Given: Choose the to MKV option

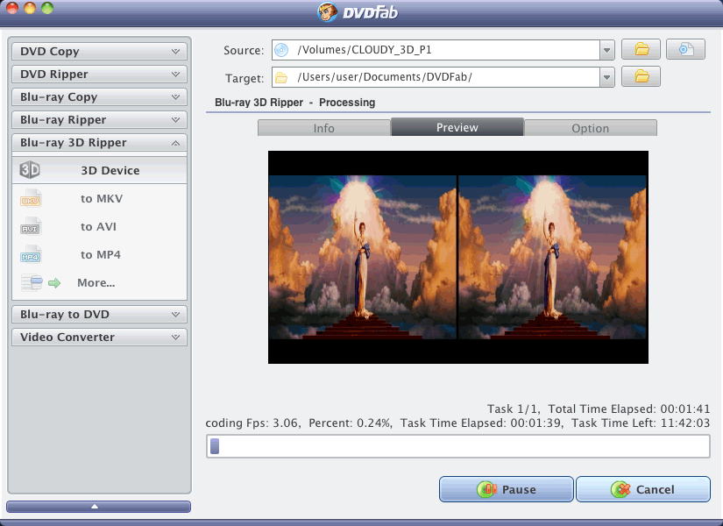Looking at the screenshot, I should coord(102,199).
